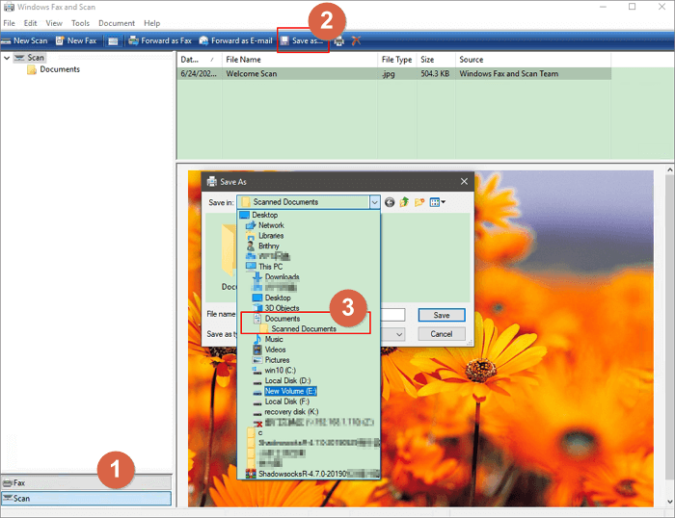Choose Documents in location list
This screenshot has width=675, height=518.
277,319
